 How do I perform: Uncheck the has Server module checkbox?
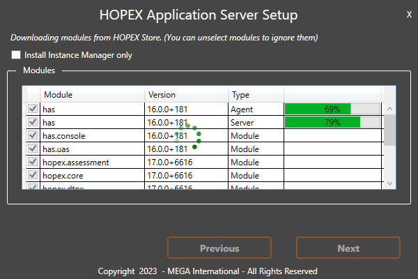click(32, 123)
